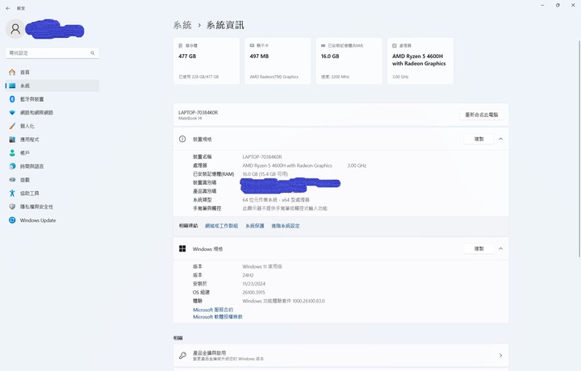Click the back arrow in Settings
This screenshot has height=371, width=581.
8,8
